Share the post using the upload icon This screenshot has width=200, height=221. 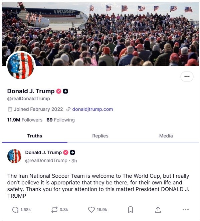coord(158,210)
